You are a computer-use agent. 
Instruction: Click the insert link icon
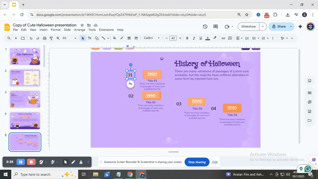coord(223,38)
